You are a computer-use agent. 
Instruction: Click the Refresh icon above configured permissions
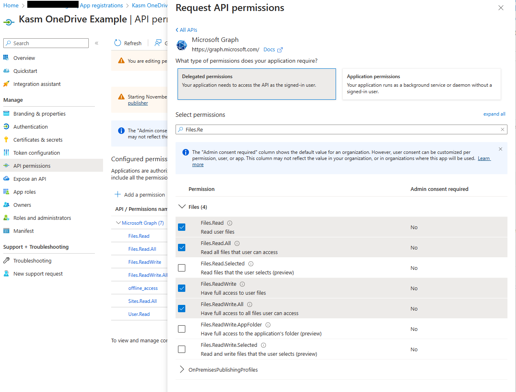pos(118,43)
